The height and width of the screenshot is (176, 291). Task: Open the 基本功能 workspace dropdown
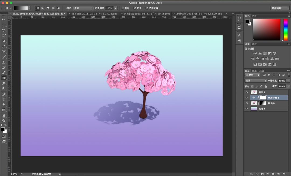(x=280, y=8)
